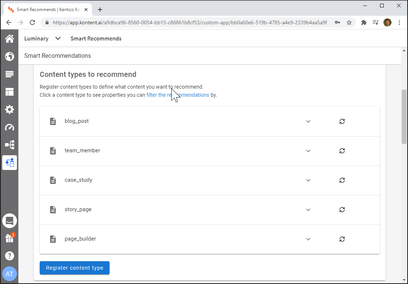Open the Content & Assets list icon

click(9, 74)
